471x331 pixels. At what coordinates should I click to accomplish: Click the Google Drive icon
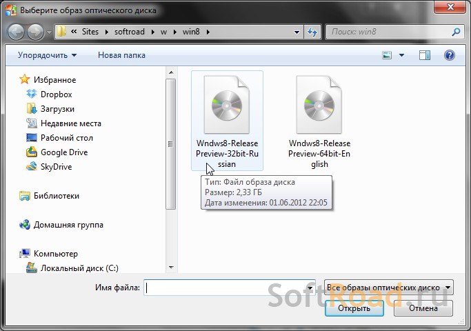pos(31,152)
